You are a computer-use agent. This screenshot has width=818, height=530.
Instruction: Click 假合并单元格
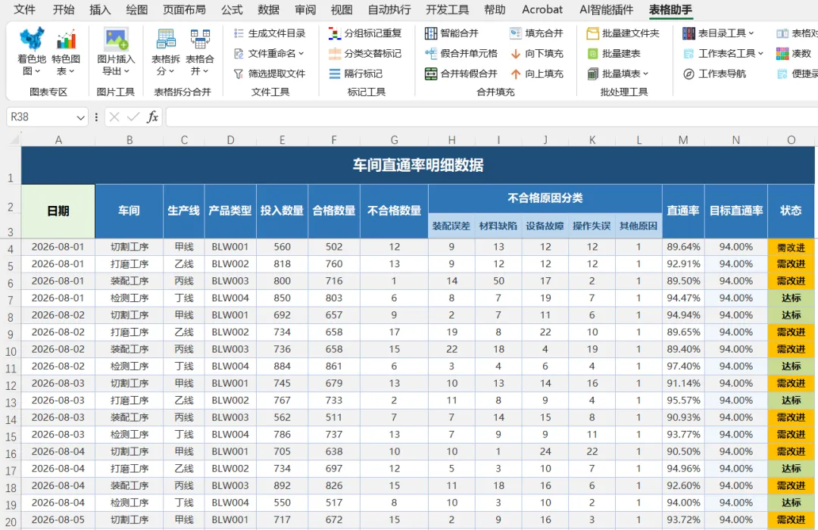point(461,54)
